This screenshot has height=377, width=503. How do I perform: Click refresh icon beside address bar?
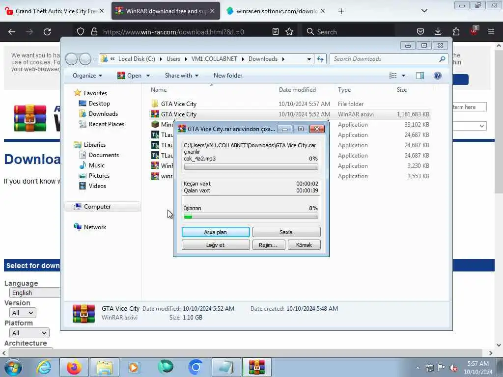tap(320, 59)
